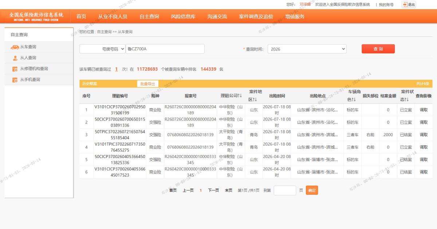This screenshot has height=229, width=437.
Task: Click the car icon beside 从车查询
Action: coord(15,47)
